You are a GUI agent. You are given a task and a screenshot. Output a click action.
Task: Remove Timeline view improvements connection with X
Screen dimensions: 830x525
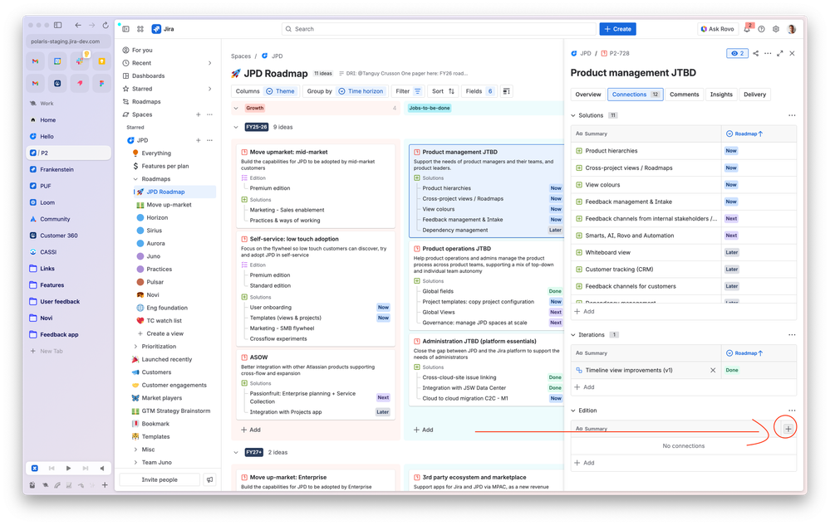pyautogui.click(x=713, y=370)
